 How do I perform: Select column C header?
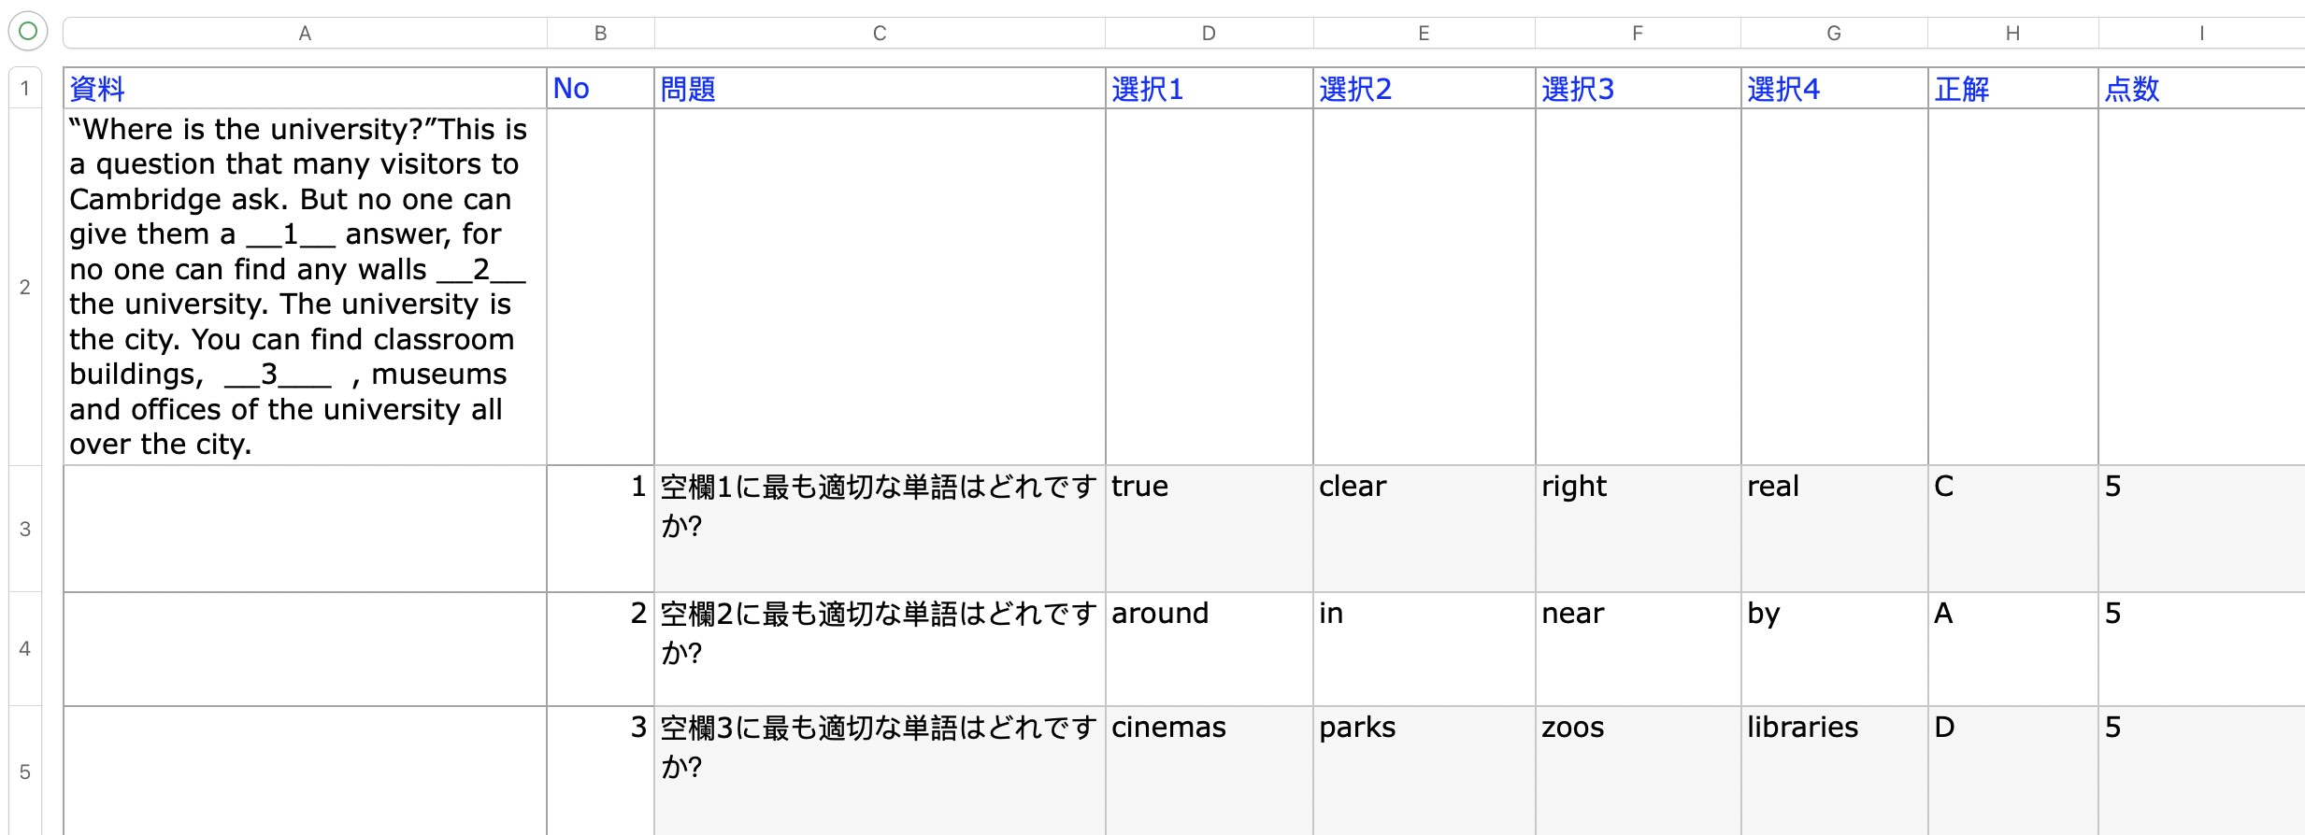click(x=879, y=34)
